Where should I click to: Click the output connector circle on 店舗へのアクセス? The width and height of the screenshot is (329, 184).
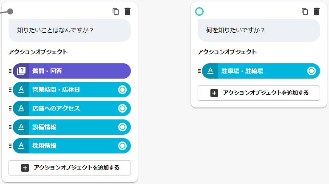click(x=122, y=108)
